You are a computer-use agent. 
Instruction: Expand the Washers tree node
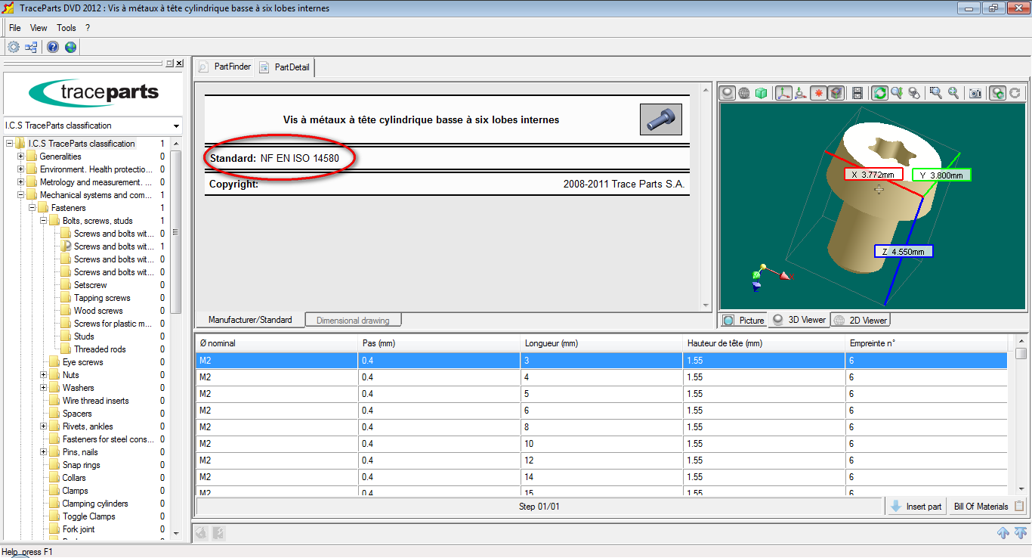(43, 388)
